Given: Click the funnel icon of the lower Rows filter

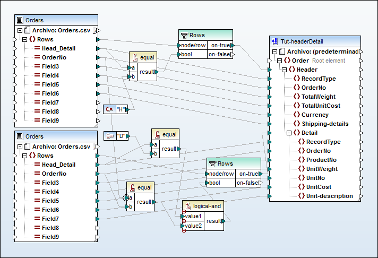Looking at the screenshot, I should click(212, 164).
